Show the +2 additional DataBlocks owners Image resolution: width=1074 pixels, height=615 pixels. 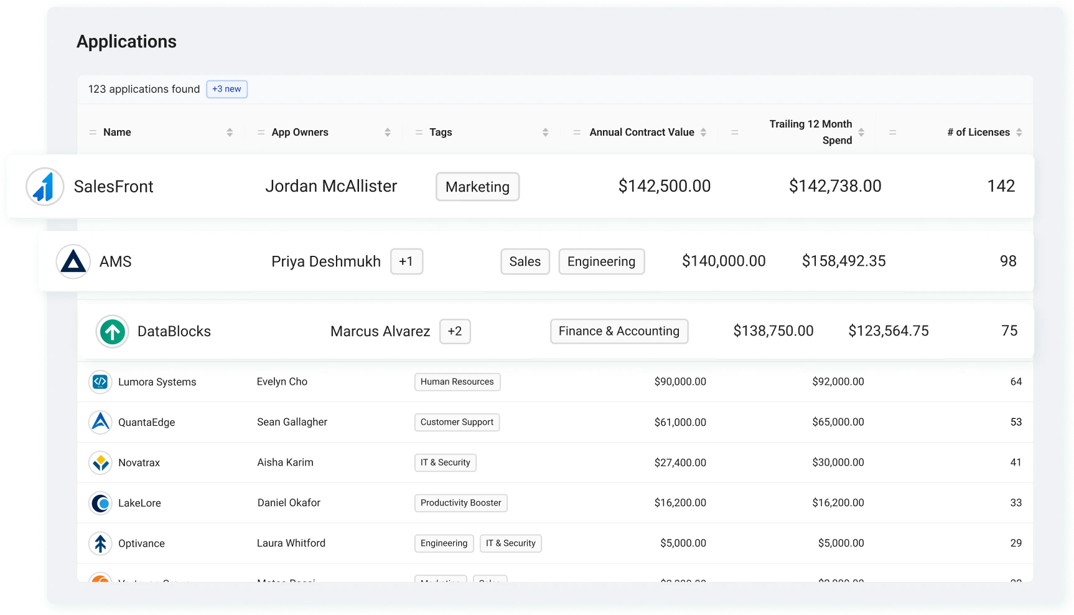point(455,331)
